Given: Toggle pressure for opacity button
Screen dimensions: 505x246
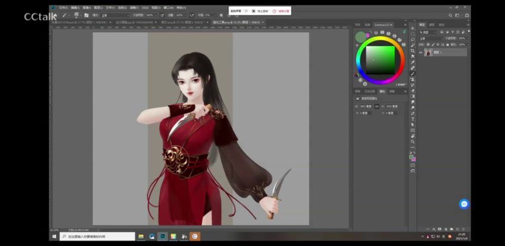Looking at the screenshot, I should pos(162,15).
